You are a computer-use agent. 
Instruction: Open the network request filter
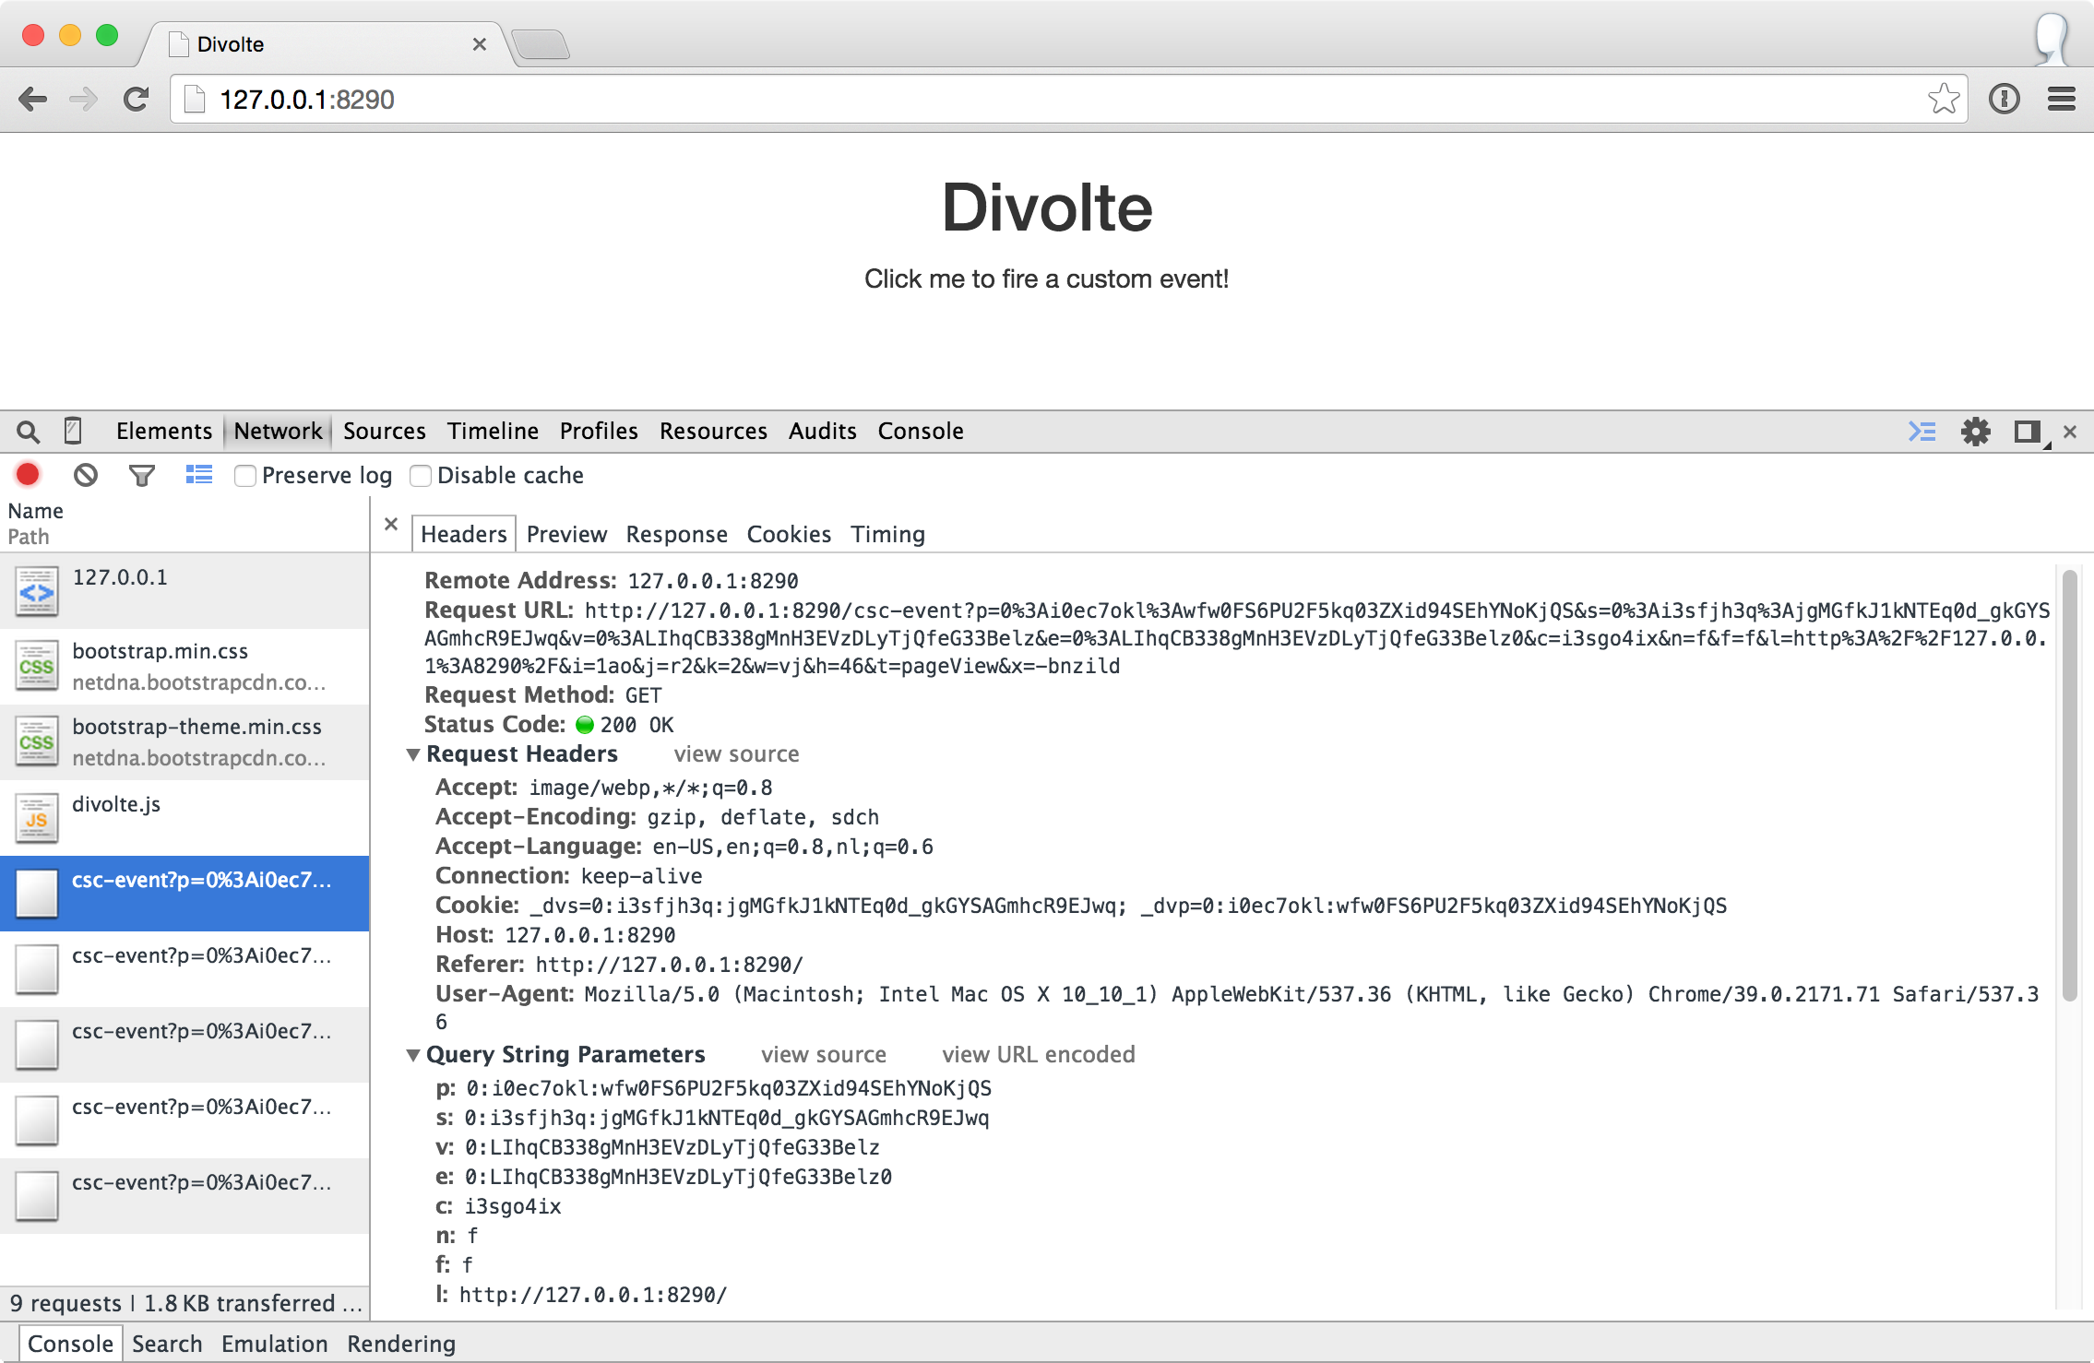(x=141, y=474)
